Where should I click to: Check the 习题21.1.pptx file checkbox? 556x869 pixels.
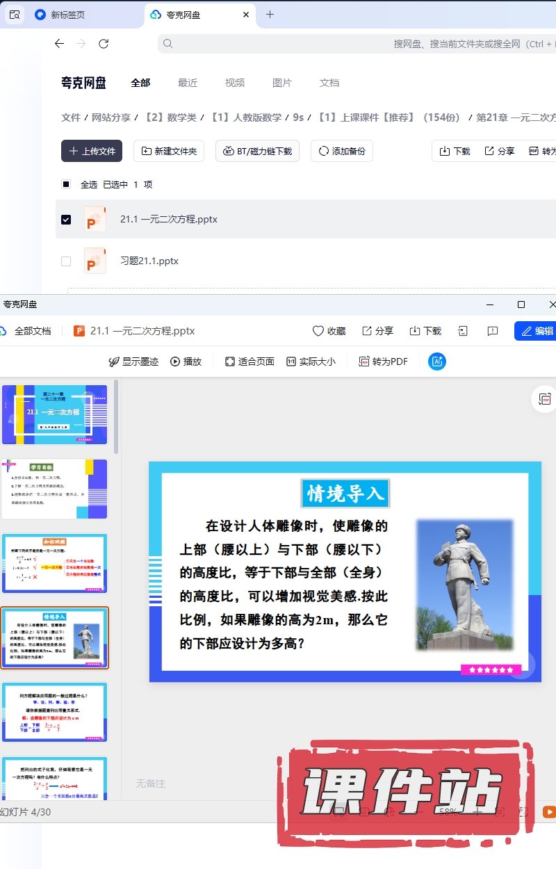click(x=66, y=261)
